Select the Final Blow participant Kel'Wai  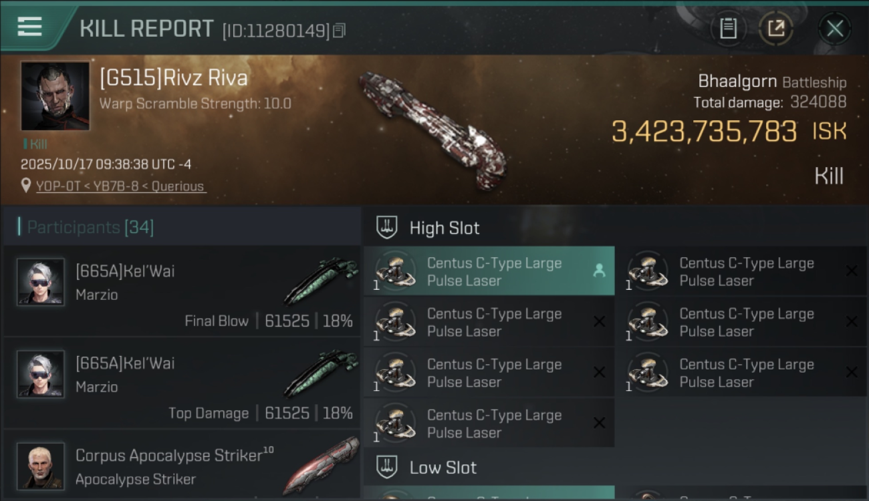(x=181, y=291)
